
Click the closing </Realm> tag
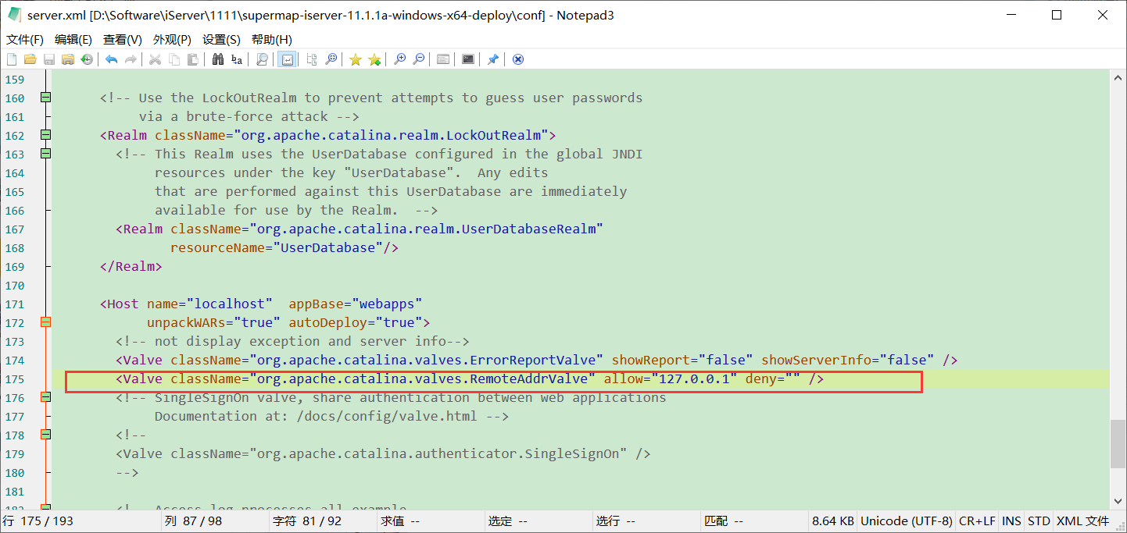[x=131, y=267]
